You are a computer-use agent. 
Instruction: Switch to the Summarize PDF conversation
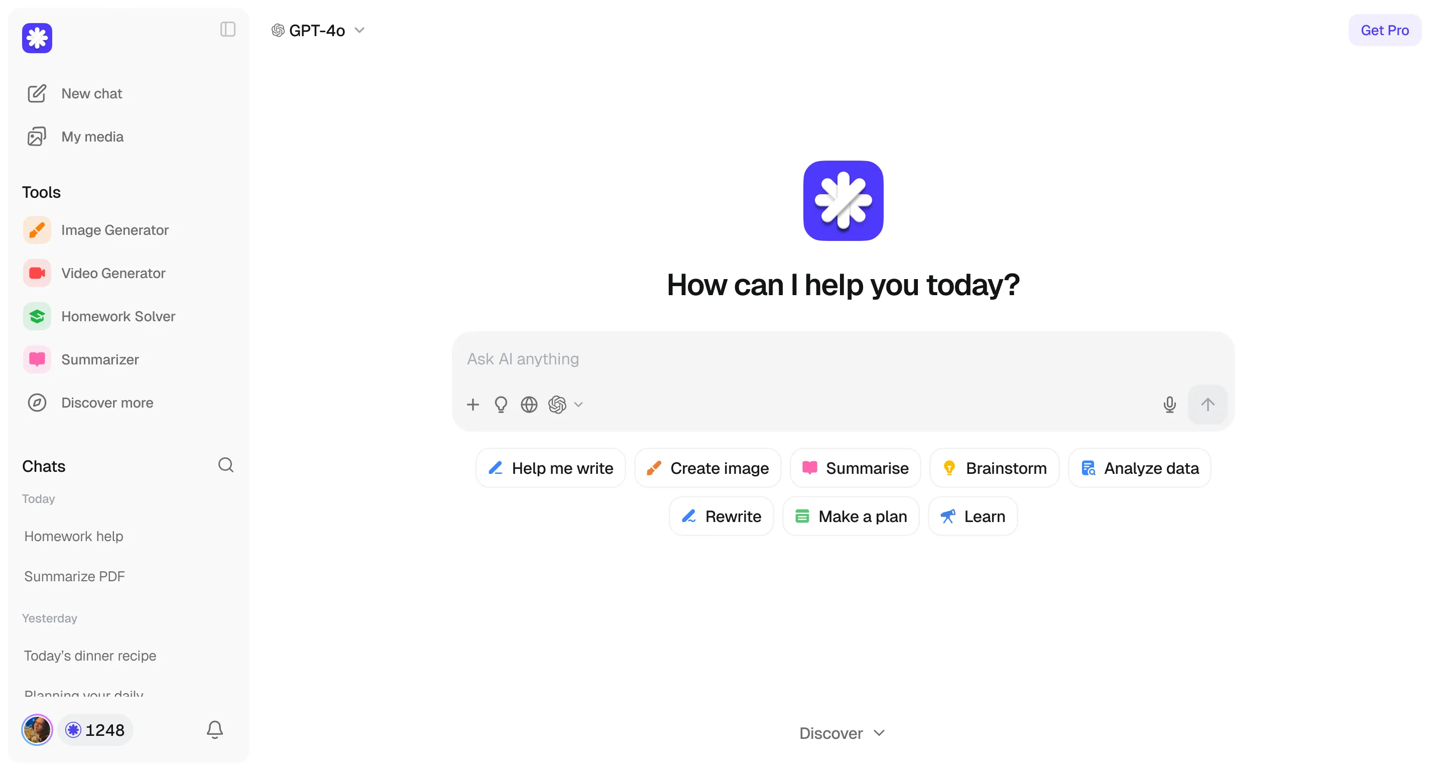click(74, 576)
